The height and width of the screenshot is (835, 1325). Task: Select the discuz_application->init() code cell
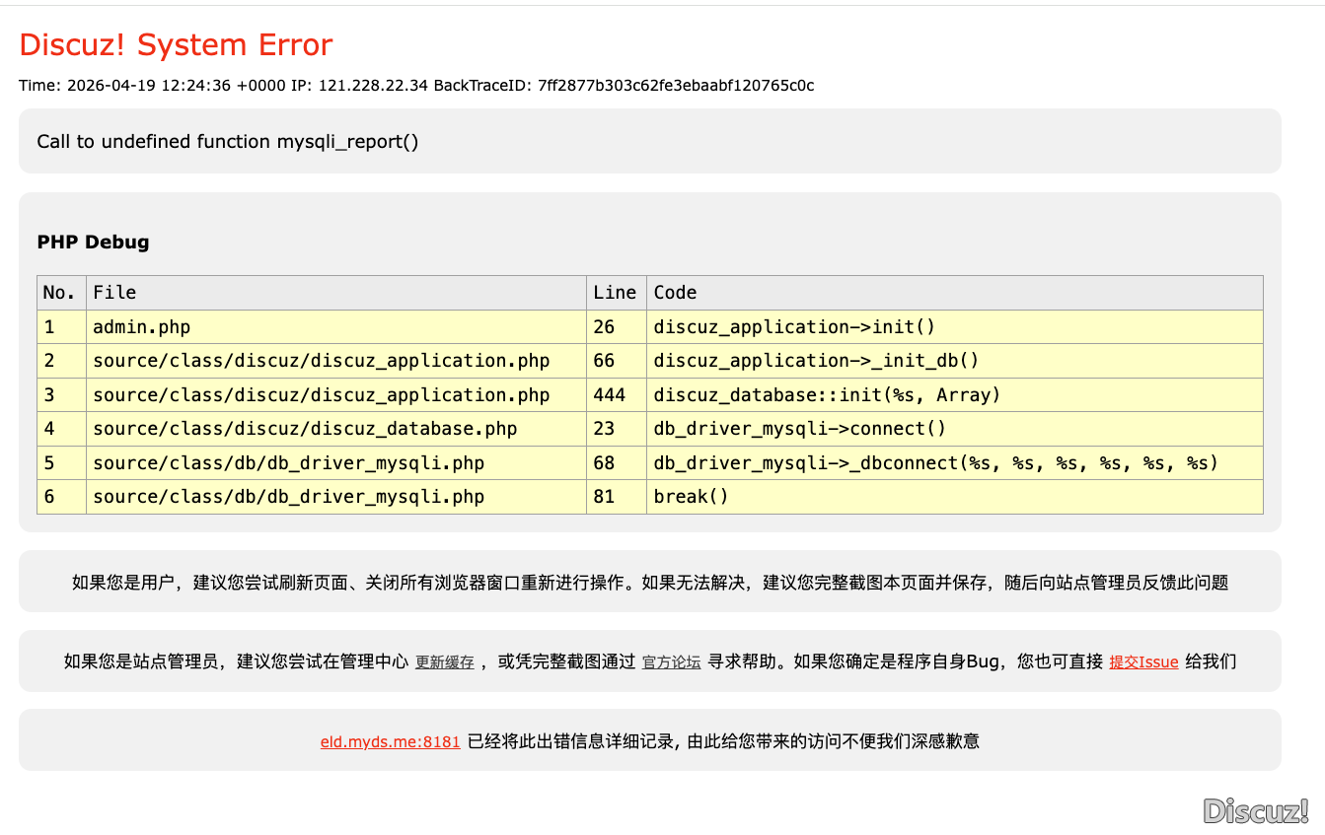point(794,327)
